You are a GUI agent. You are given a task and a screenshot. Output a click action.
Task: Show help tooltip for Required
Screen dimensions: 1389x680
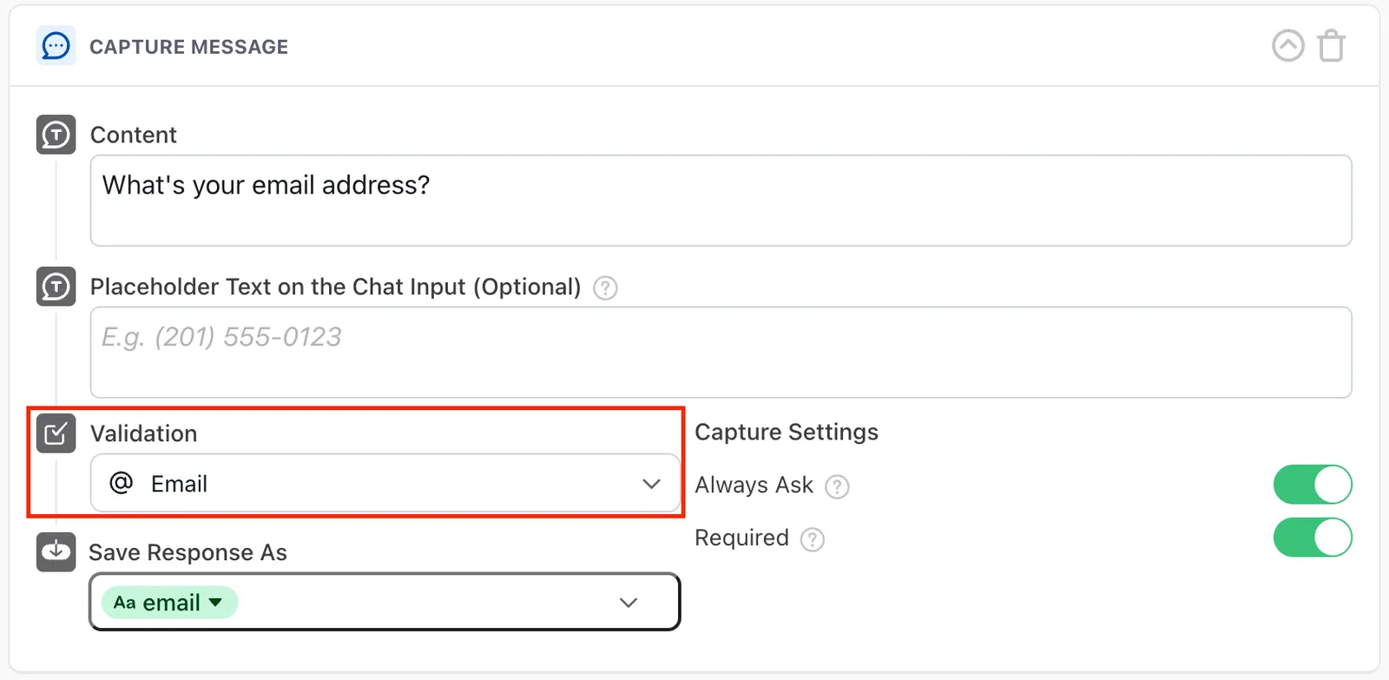(812, 539)
